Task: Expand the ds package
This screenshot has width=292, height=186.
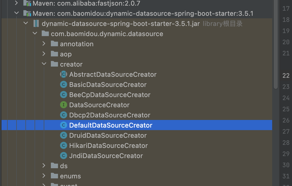Action: pyautogui.click(x=44, y=165)
